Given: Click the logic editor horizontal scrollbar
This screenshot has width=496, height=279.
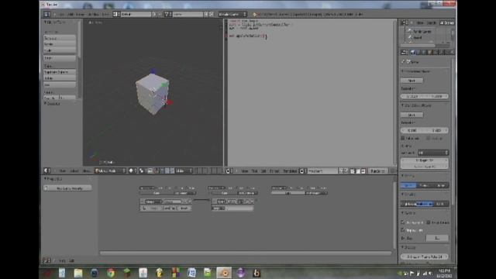Looking at the screenshot, I should pos(246,253).
